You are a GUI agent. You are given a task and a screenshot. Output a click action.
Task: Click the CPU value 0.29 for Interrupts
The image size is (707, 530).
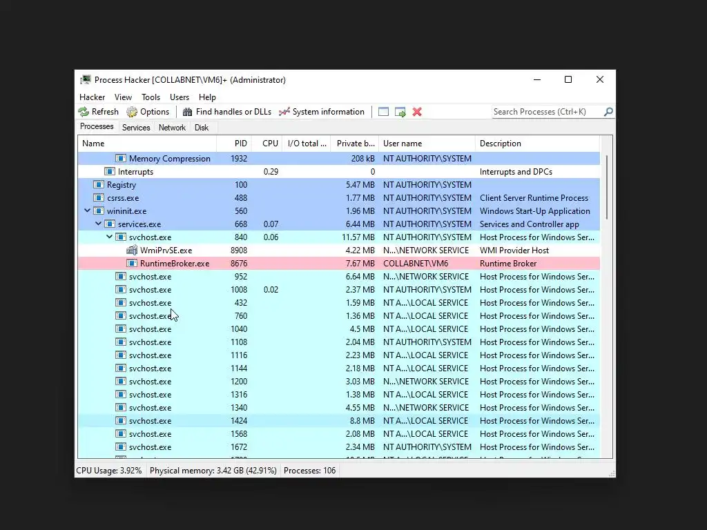(271, 171)
